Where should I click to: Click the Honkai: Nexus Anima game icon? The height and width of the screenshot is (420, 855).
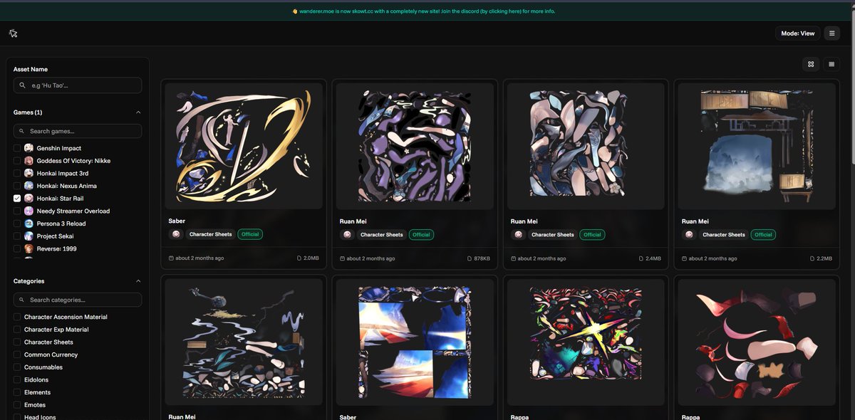click(28, 186)
